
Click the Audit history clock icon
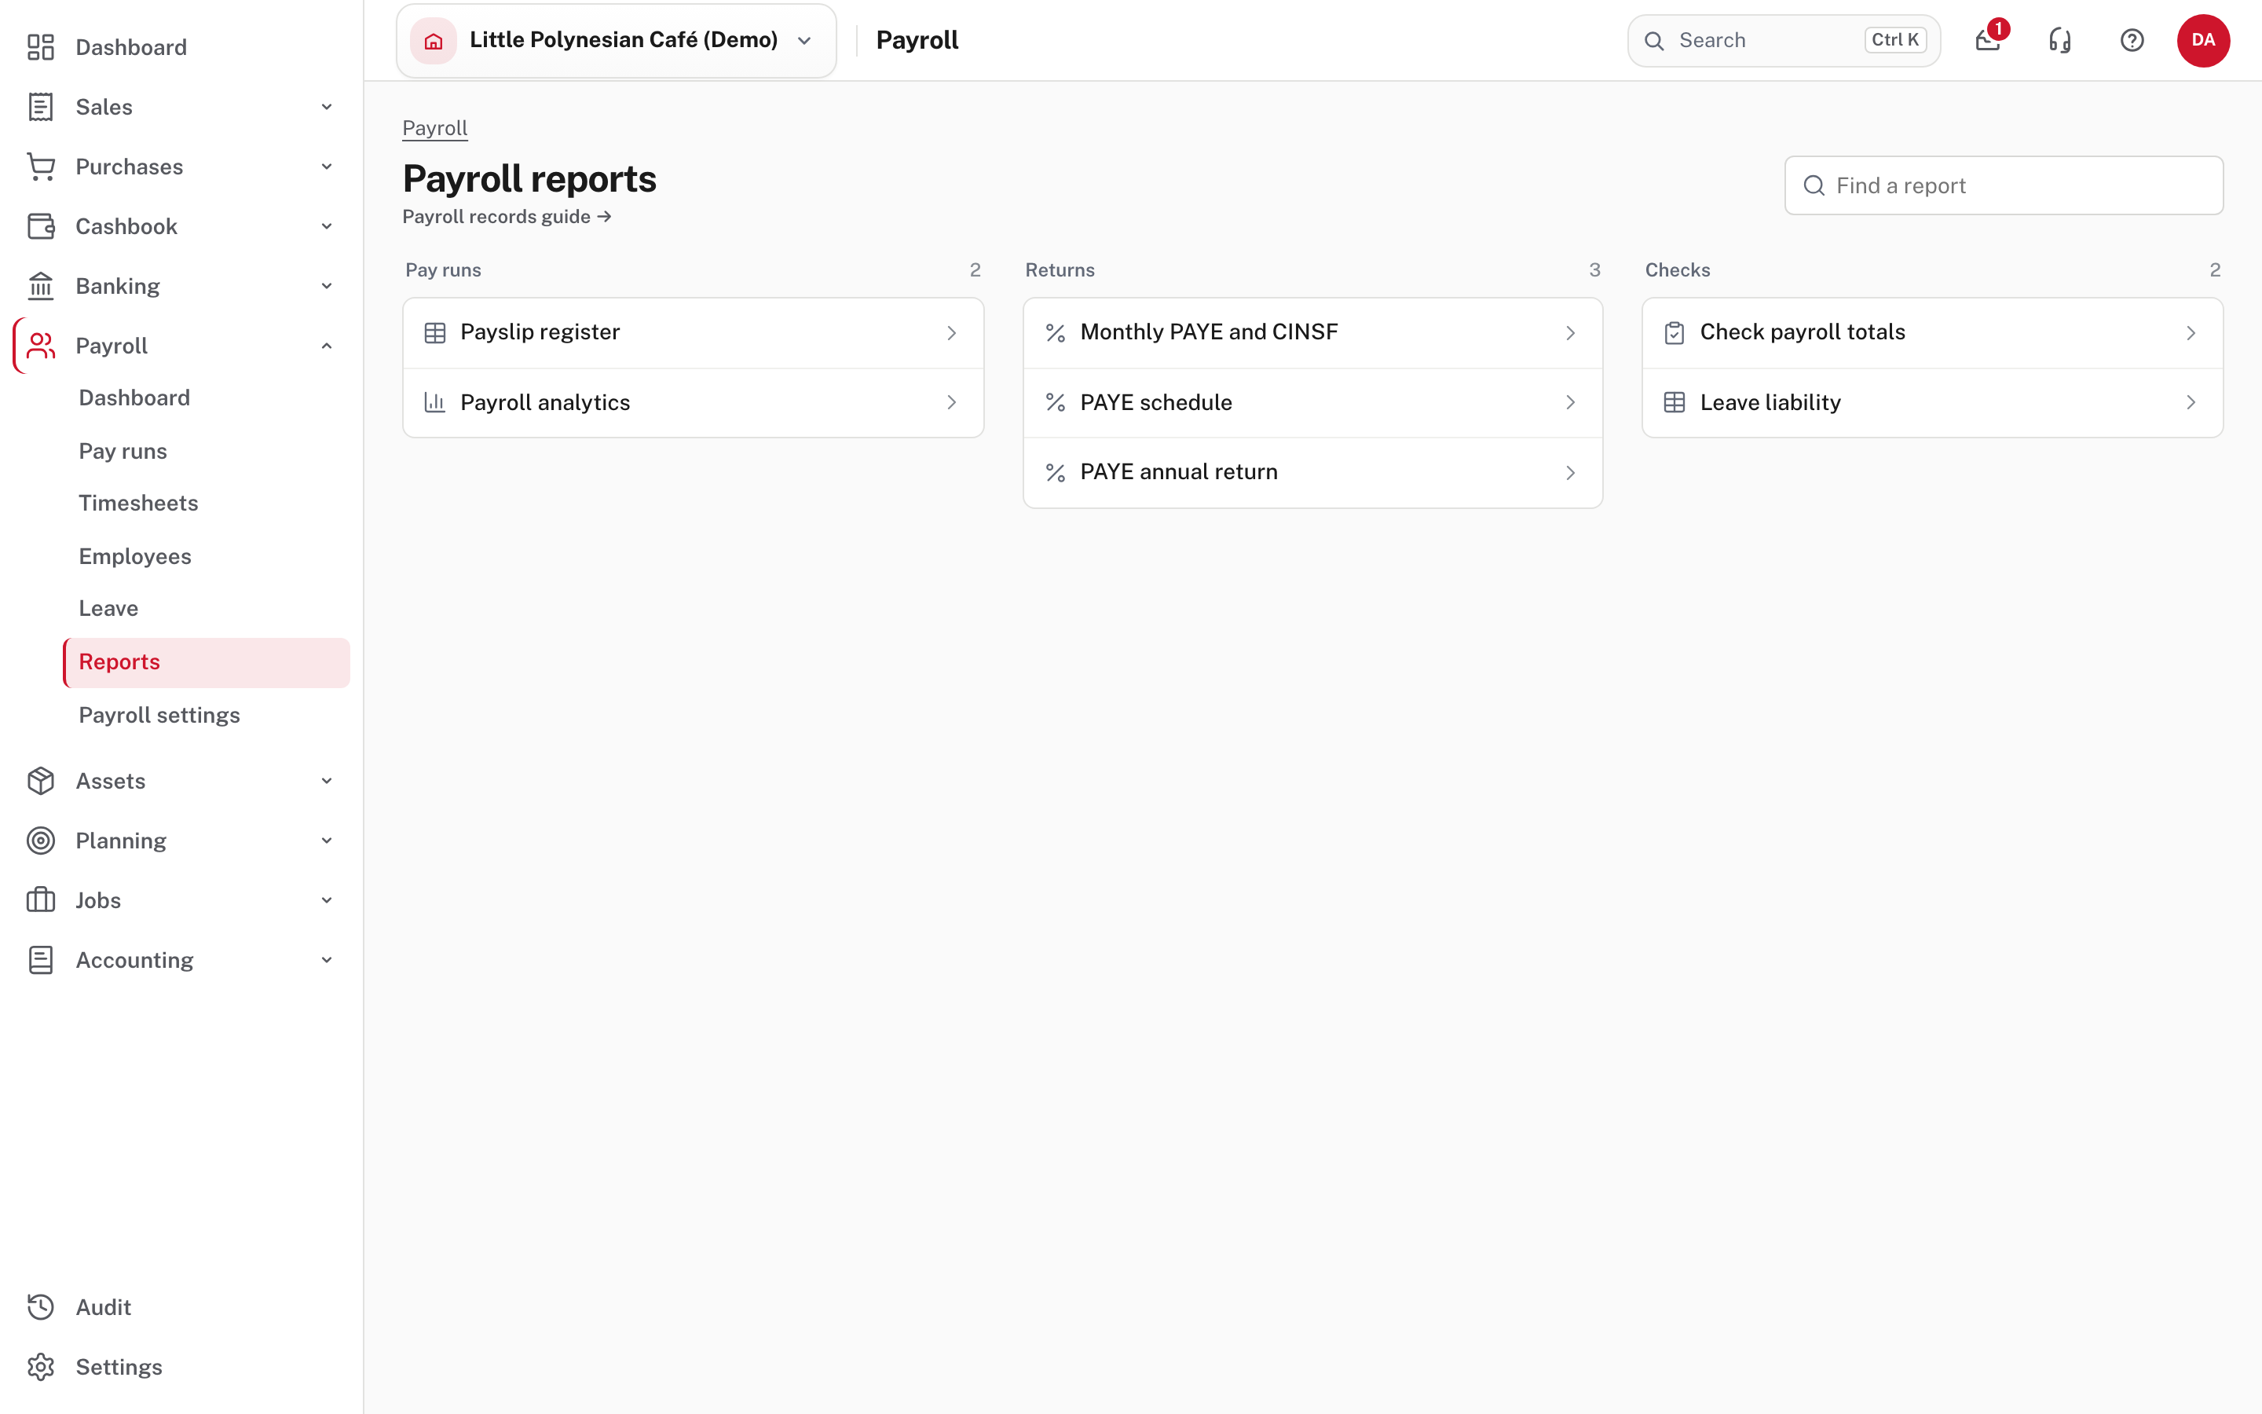[x=40, y=1307]
